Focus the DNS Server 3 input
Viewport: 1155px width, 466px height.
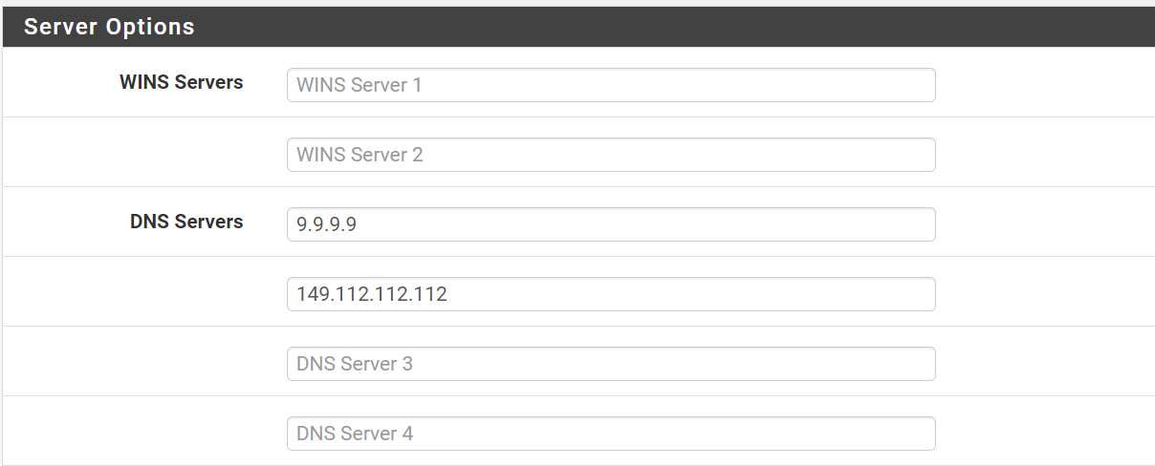tap(611, 364)
